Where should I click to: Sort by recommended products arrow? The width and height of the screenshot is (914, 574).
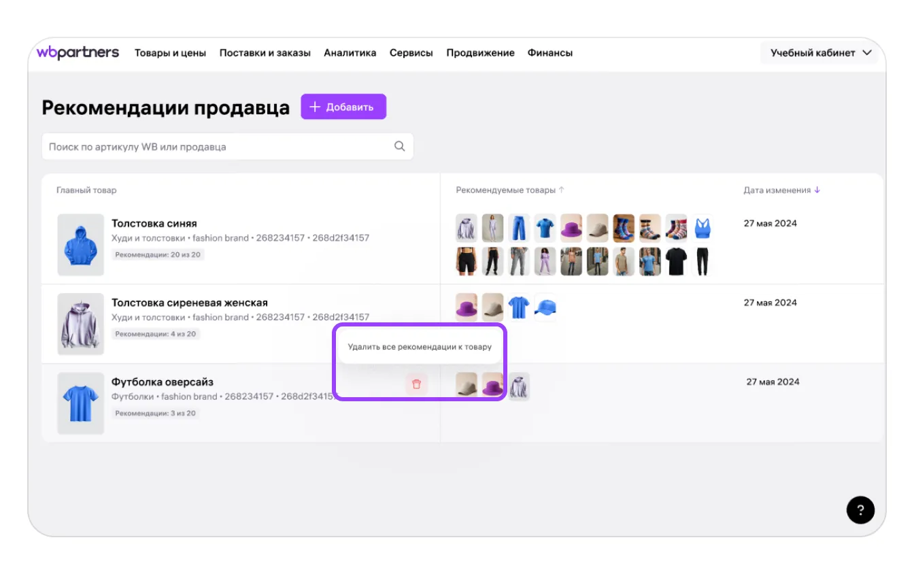point(562,190)
